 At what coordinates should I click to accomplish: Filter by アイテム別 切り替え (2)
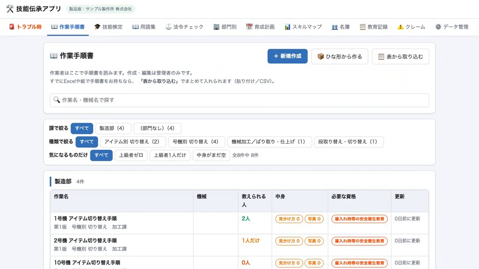point(133,142)
